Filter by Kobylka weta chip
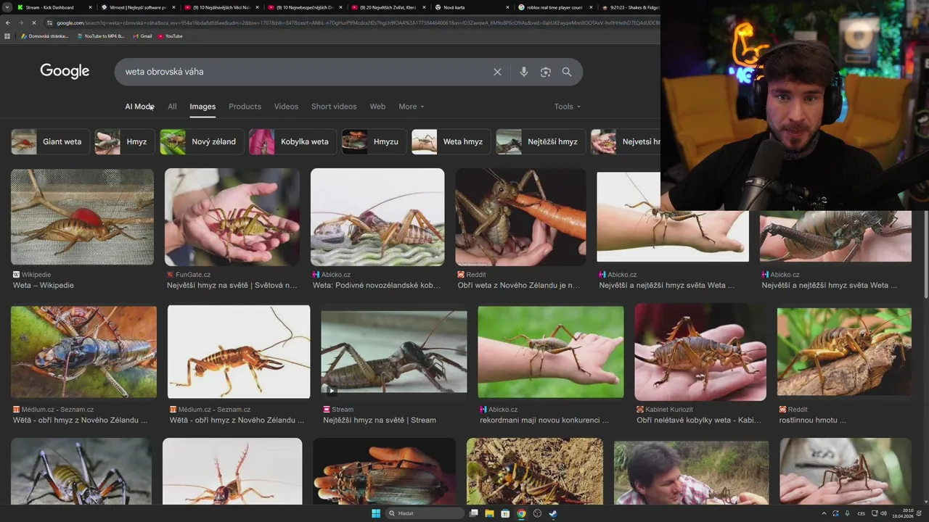This screenshot has height=522, width=929. (x=292, y=141)
